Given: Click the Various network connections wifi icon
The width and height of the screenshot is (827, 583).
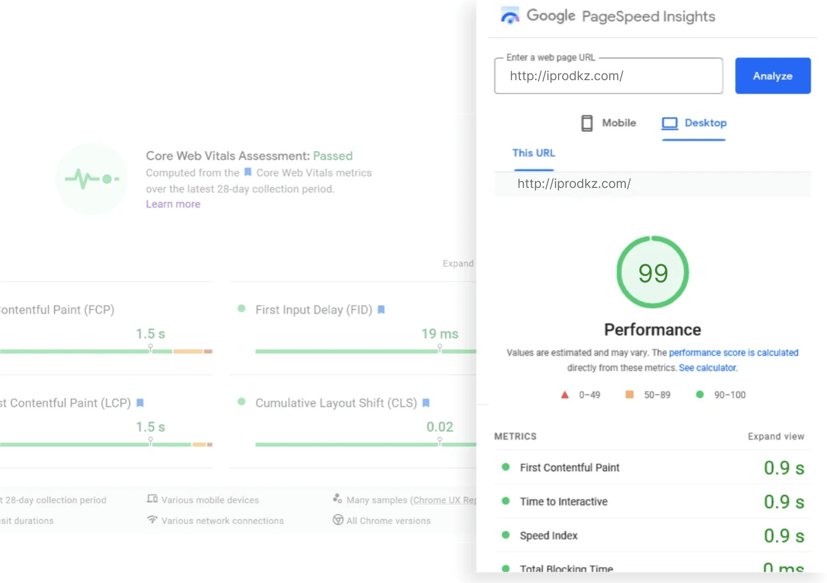Looking at the screenshot, I should 152,519.
